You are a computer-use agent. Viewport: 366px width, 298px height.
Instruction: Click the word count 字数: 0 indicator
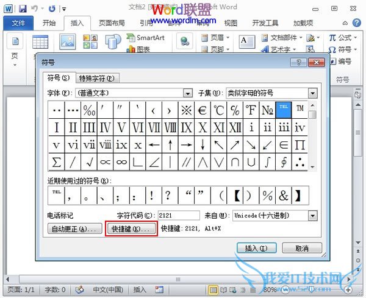pyautogui.click(x=55, y=289)
